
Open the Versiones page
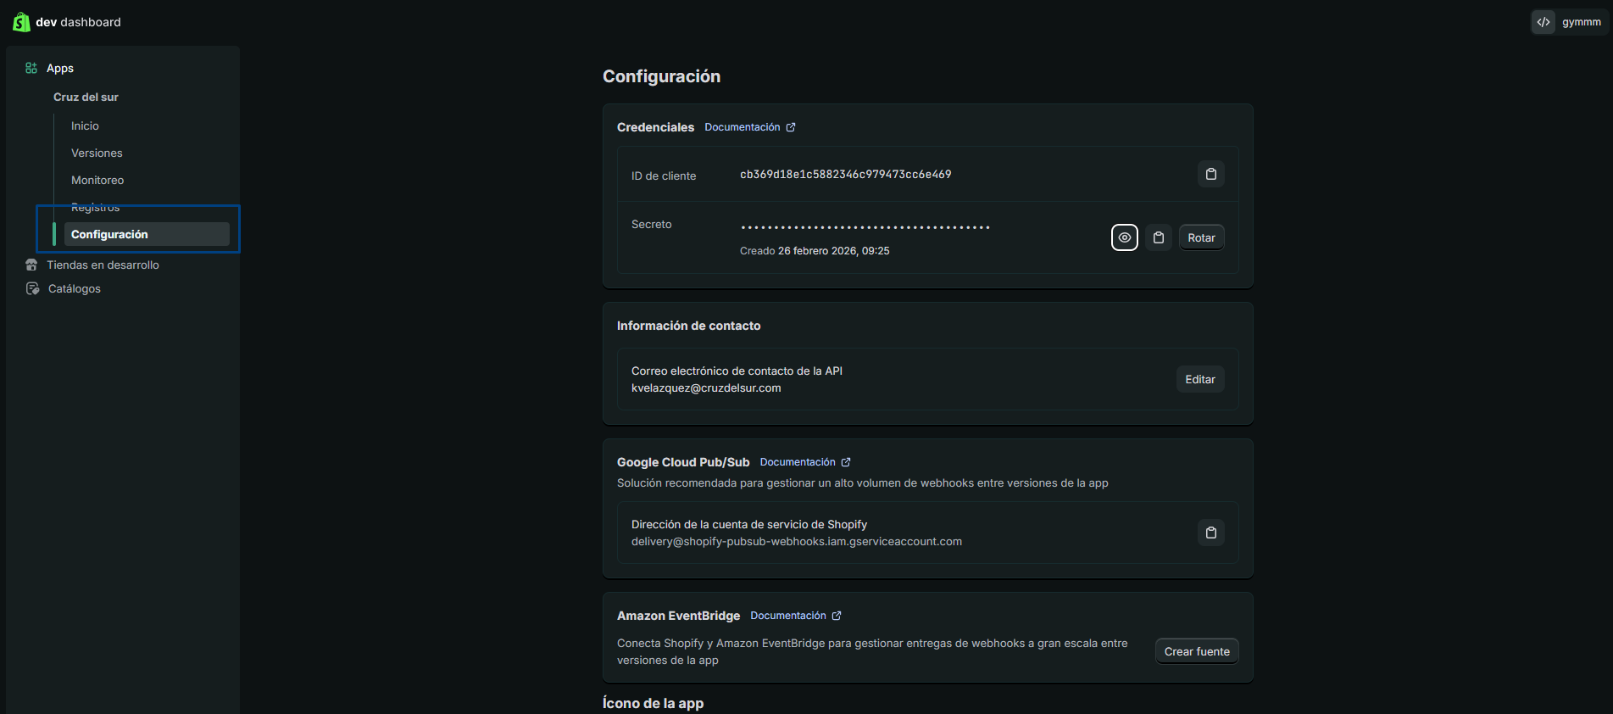click(x=97, y=153)
